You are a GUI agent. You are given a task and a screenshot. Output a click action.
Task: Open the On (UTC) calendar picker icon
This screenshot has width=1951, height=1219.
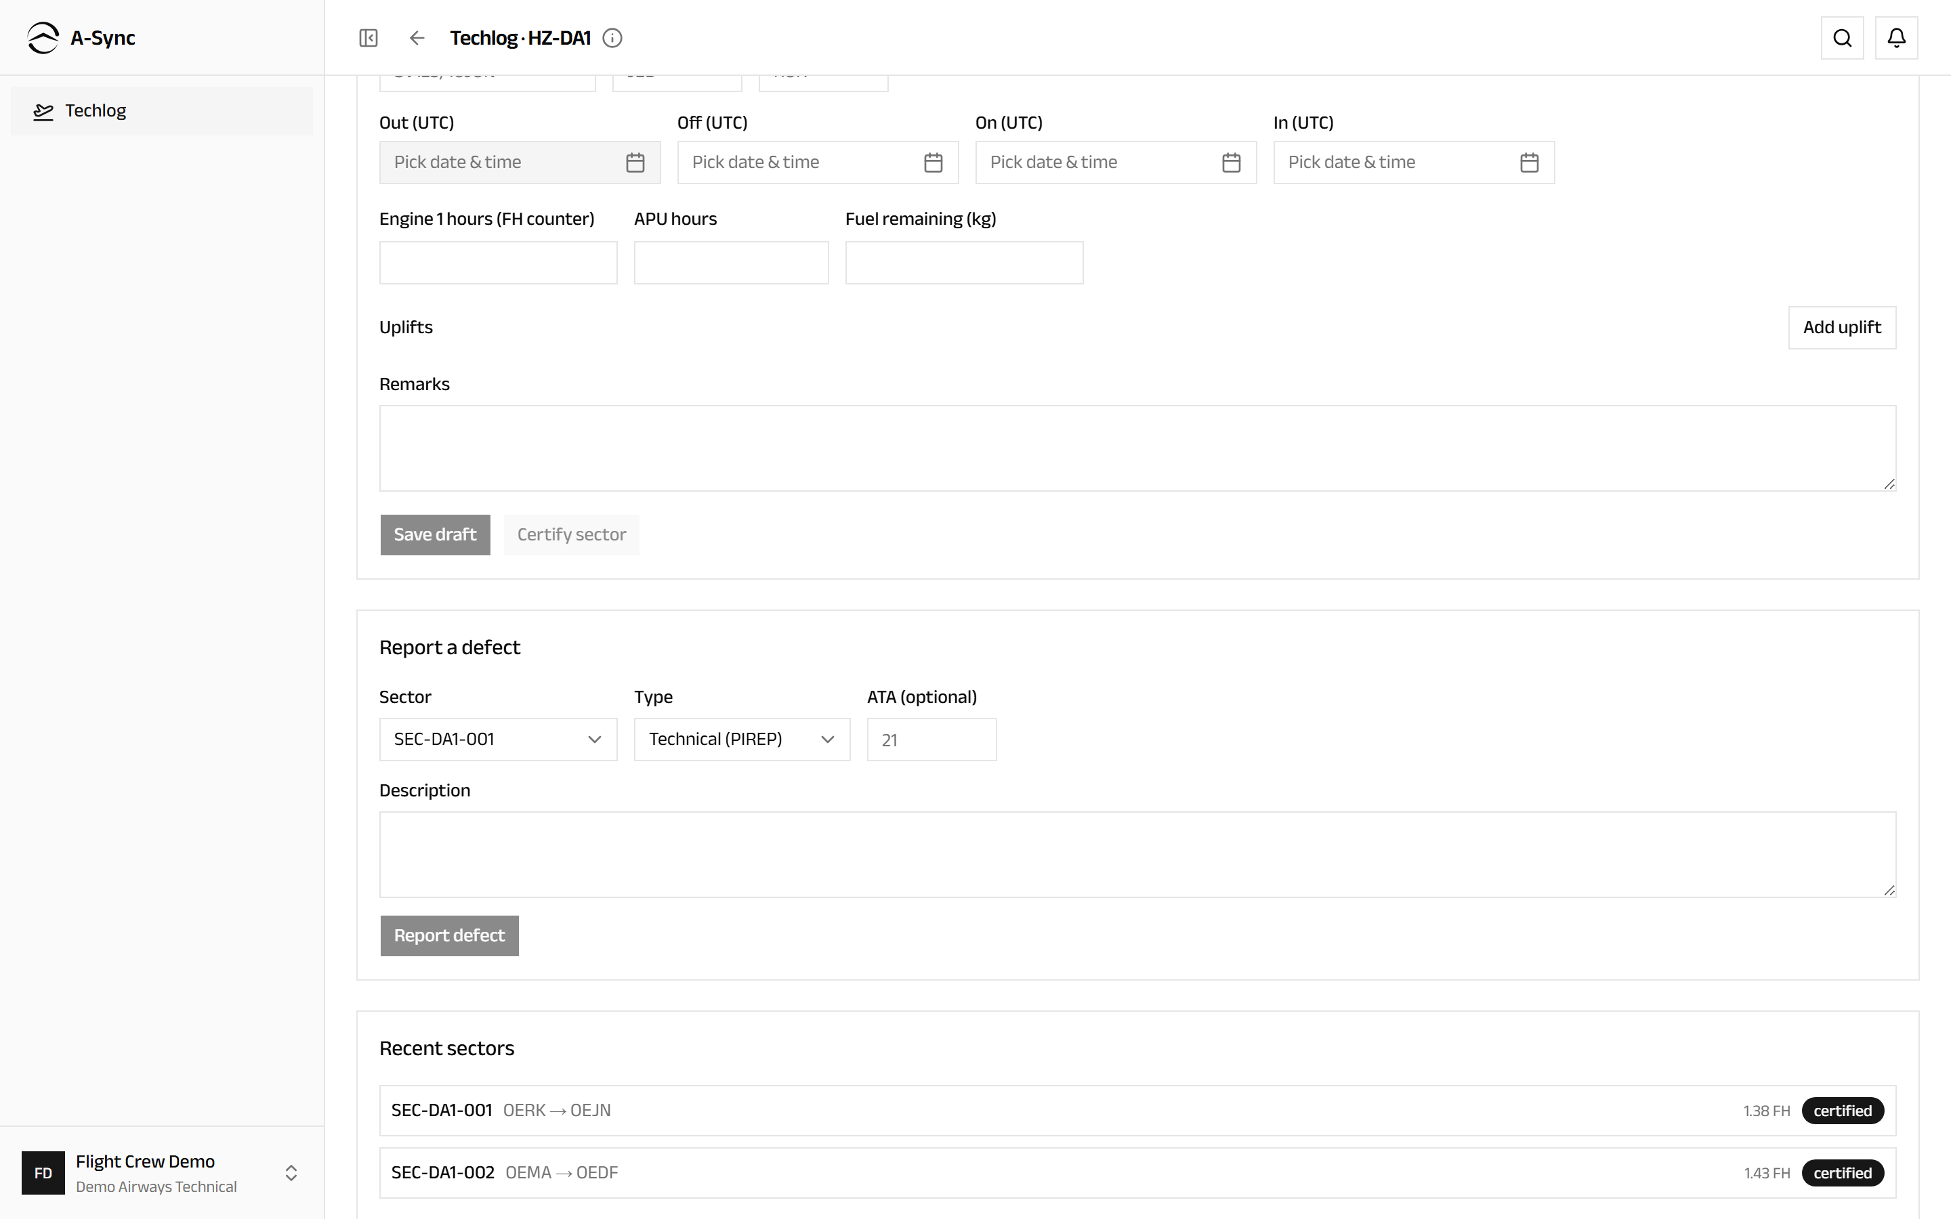click(1231, 163)
